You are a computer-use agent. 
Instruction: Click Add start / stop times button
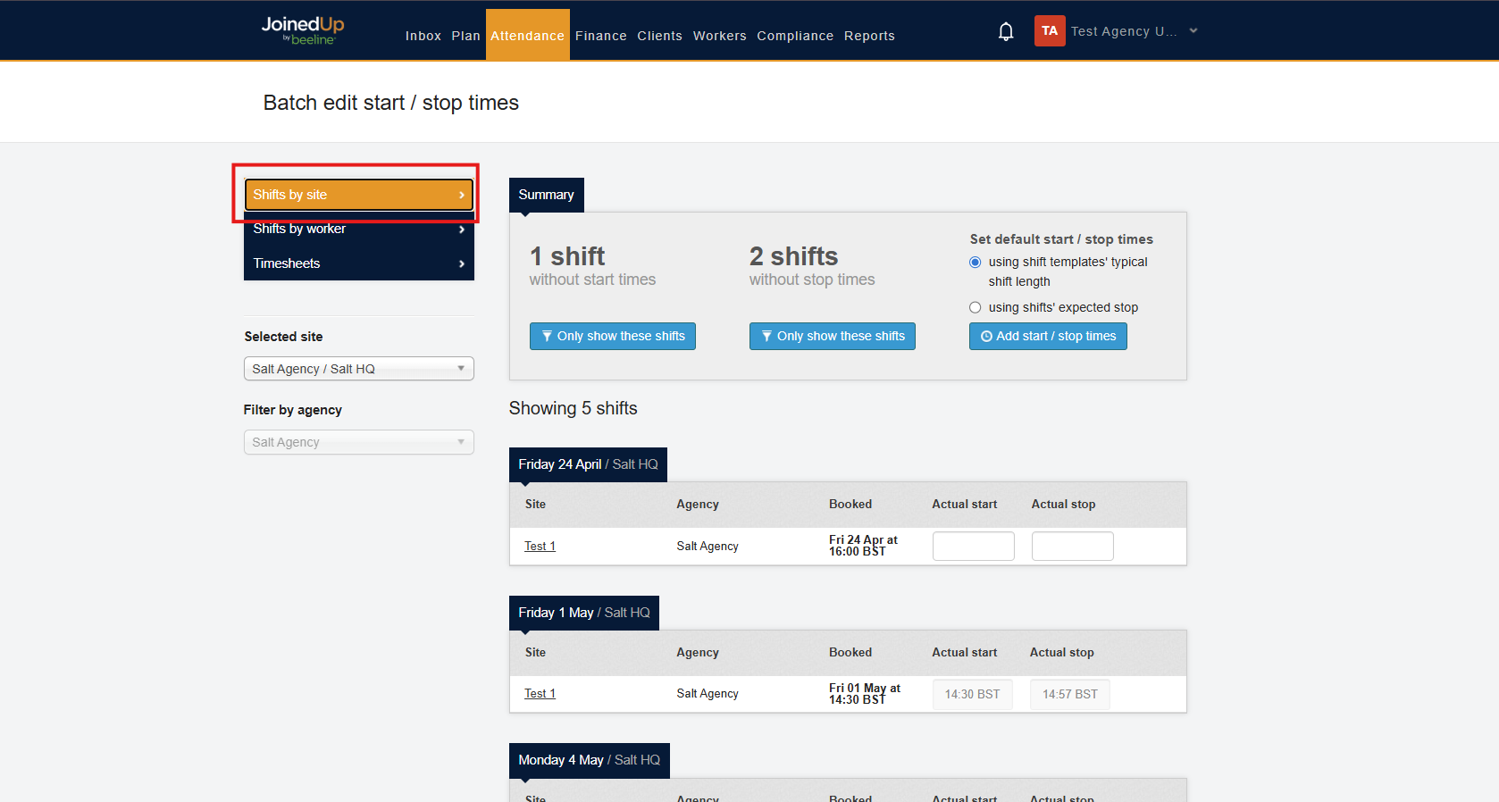pos(1048,336)
